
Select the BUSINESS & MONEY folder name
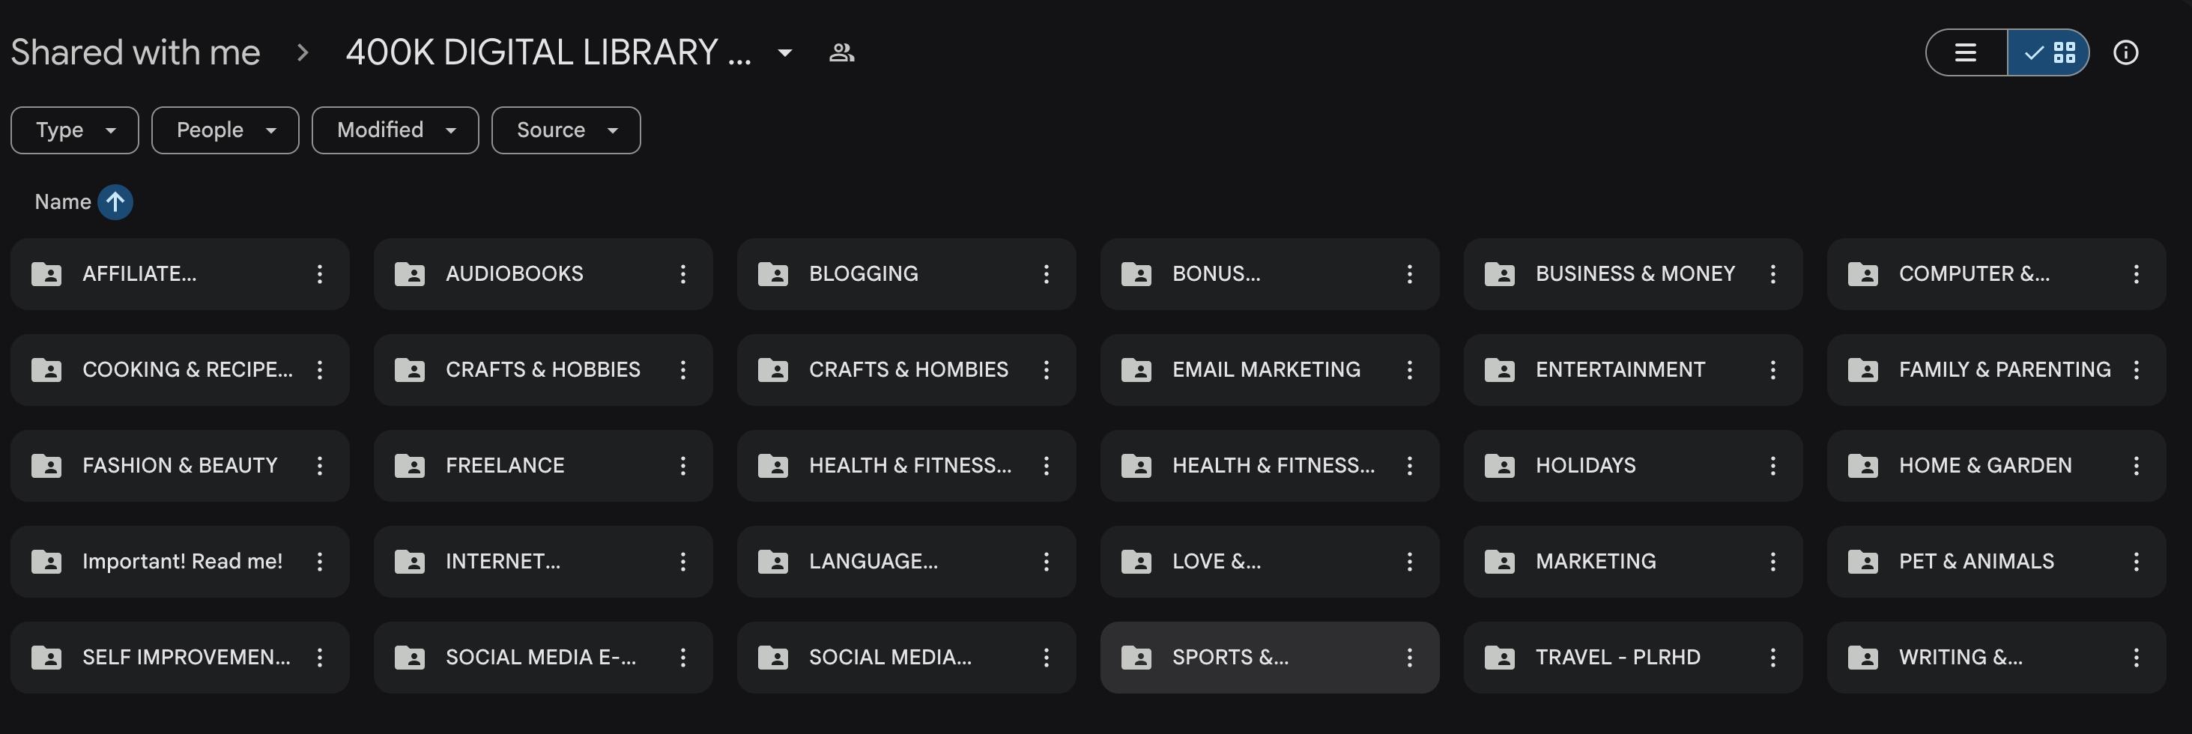[x=1635, y=274]
